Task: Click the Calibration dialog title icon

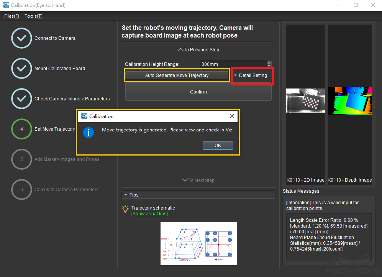Action: pyautogui.click(x=84, y=116)
